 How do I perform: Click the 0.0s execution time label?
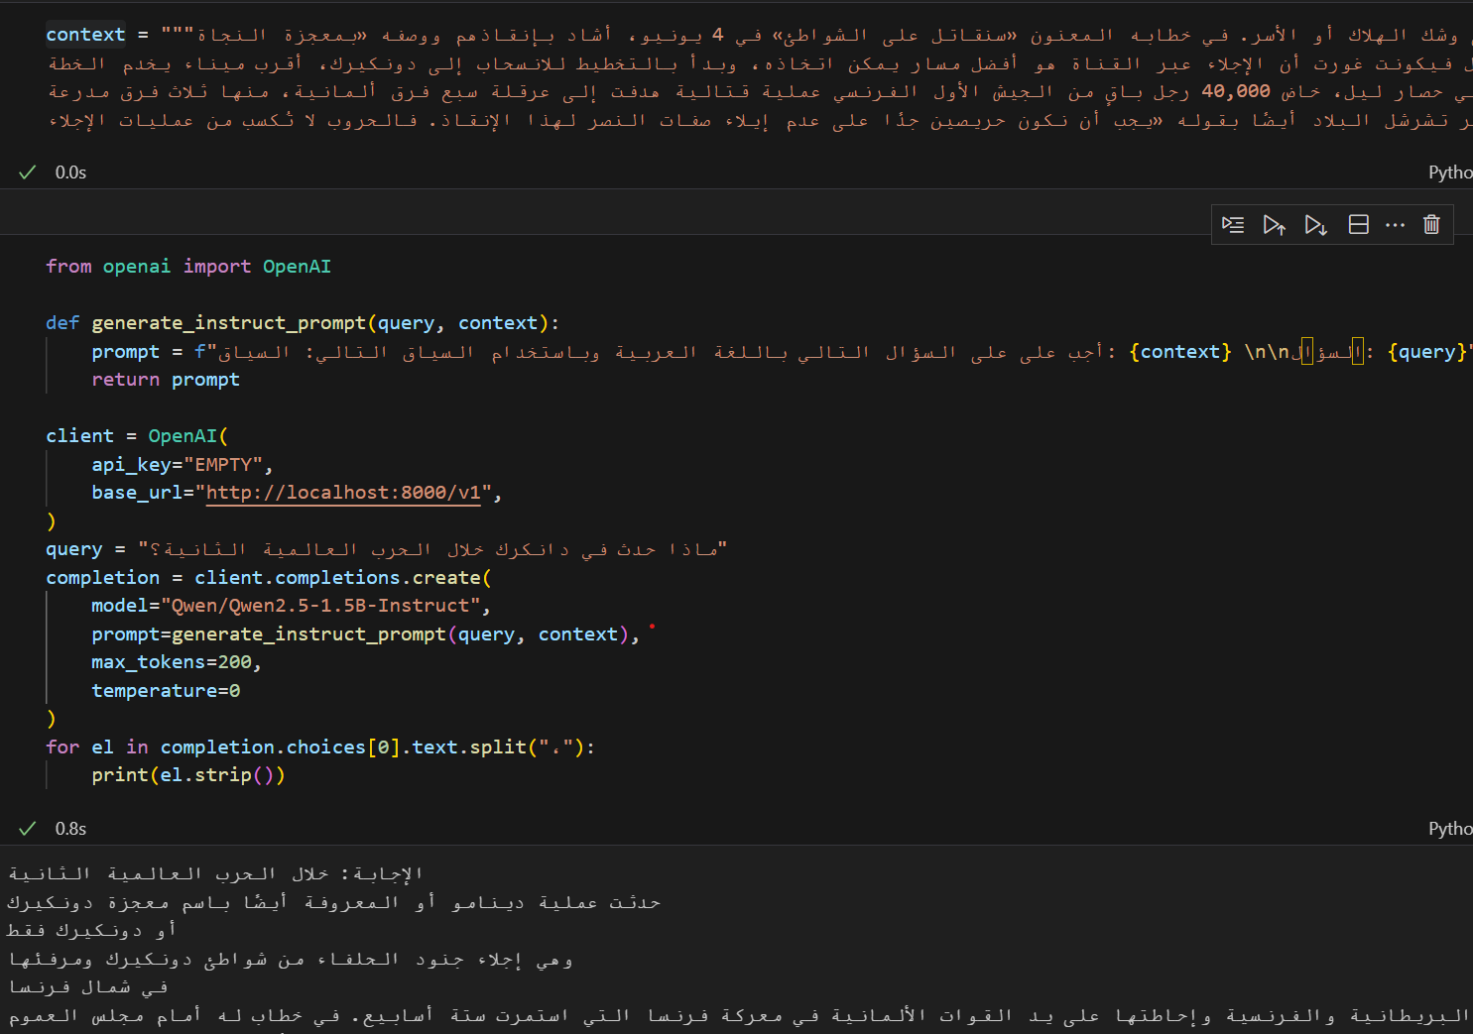tap(70, 172)
